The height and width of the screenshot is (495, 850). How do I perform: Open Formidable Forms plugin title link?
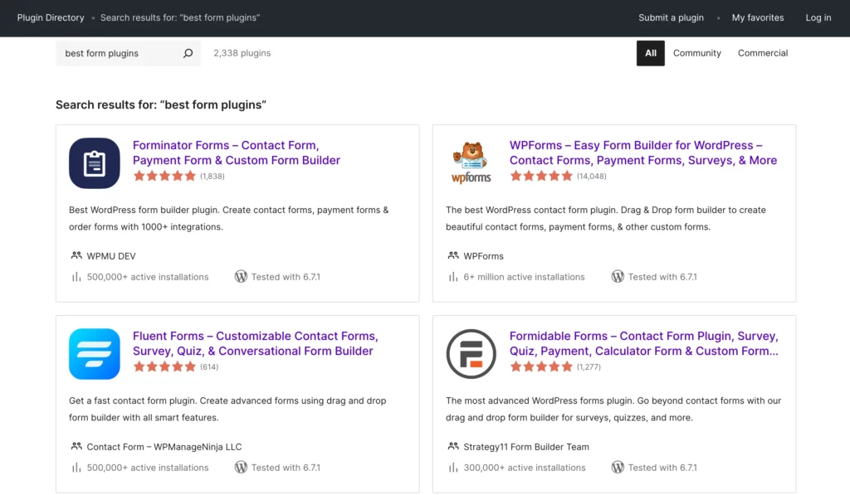pos(644,343)
